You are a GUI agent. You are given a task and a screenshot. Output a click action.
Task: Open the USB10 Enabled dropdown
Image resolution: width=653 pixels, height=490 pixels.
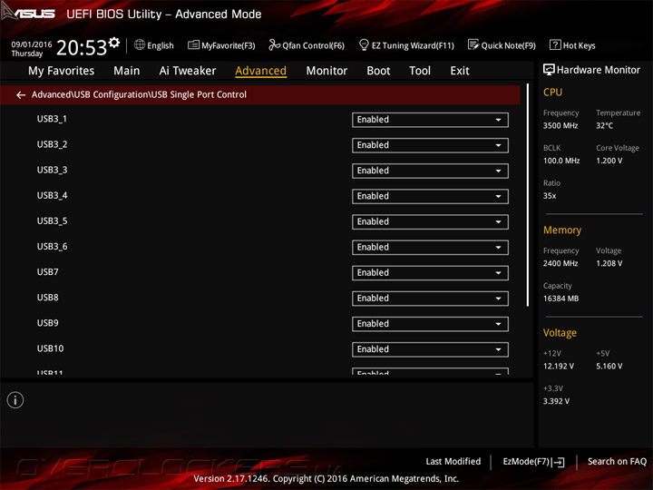click(x=430, y=349)
